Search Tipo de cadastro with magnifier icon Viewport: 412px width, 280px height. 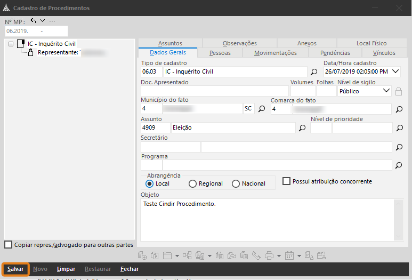(314, 71)
